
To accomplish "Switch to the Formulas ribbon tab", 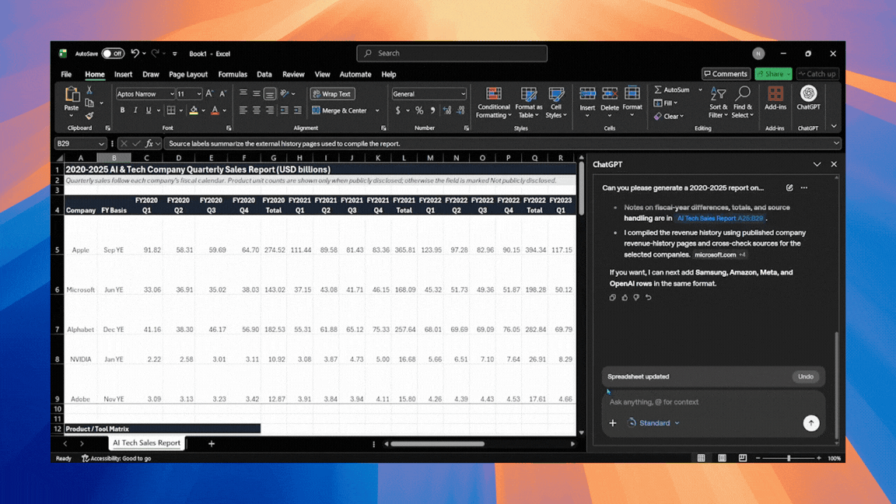I will (x=233, y=74).
